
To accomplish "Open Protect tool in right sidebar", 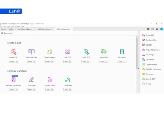I will [147, 84].
